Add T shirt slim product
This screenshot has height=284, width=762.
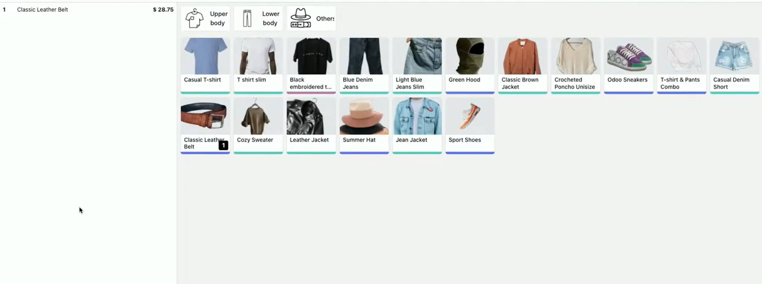[x=258, y=66]
